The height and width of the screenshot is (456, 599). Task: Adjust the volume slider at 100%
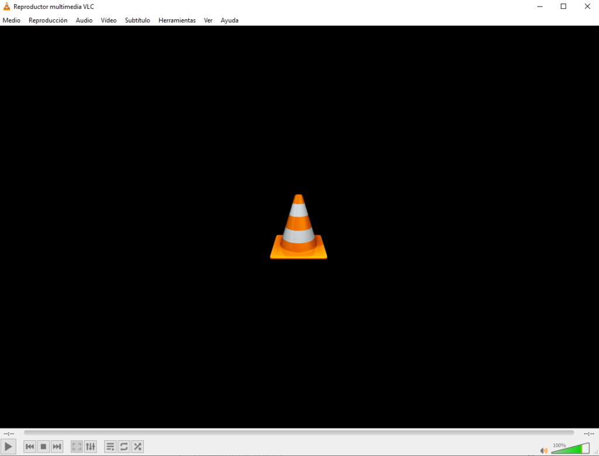[570, 449]
